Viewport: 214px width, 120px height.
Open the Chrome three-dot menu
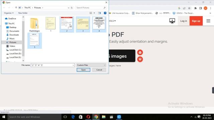point(211,8)
